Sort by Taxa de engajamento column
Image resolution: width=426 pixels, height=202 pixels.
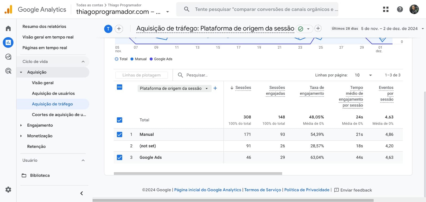tap(312, 91)
